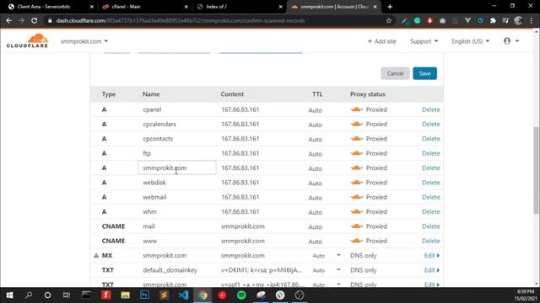The image size is (540, 303).
Task: Click the page vertical scrollbar
Action: click(537, 170)
